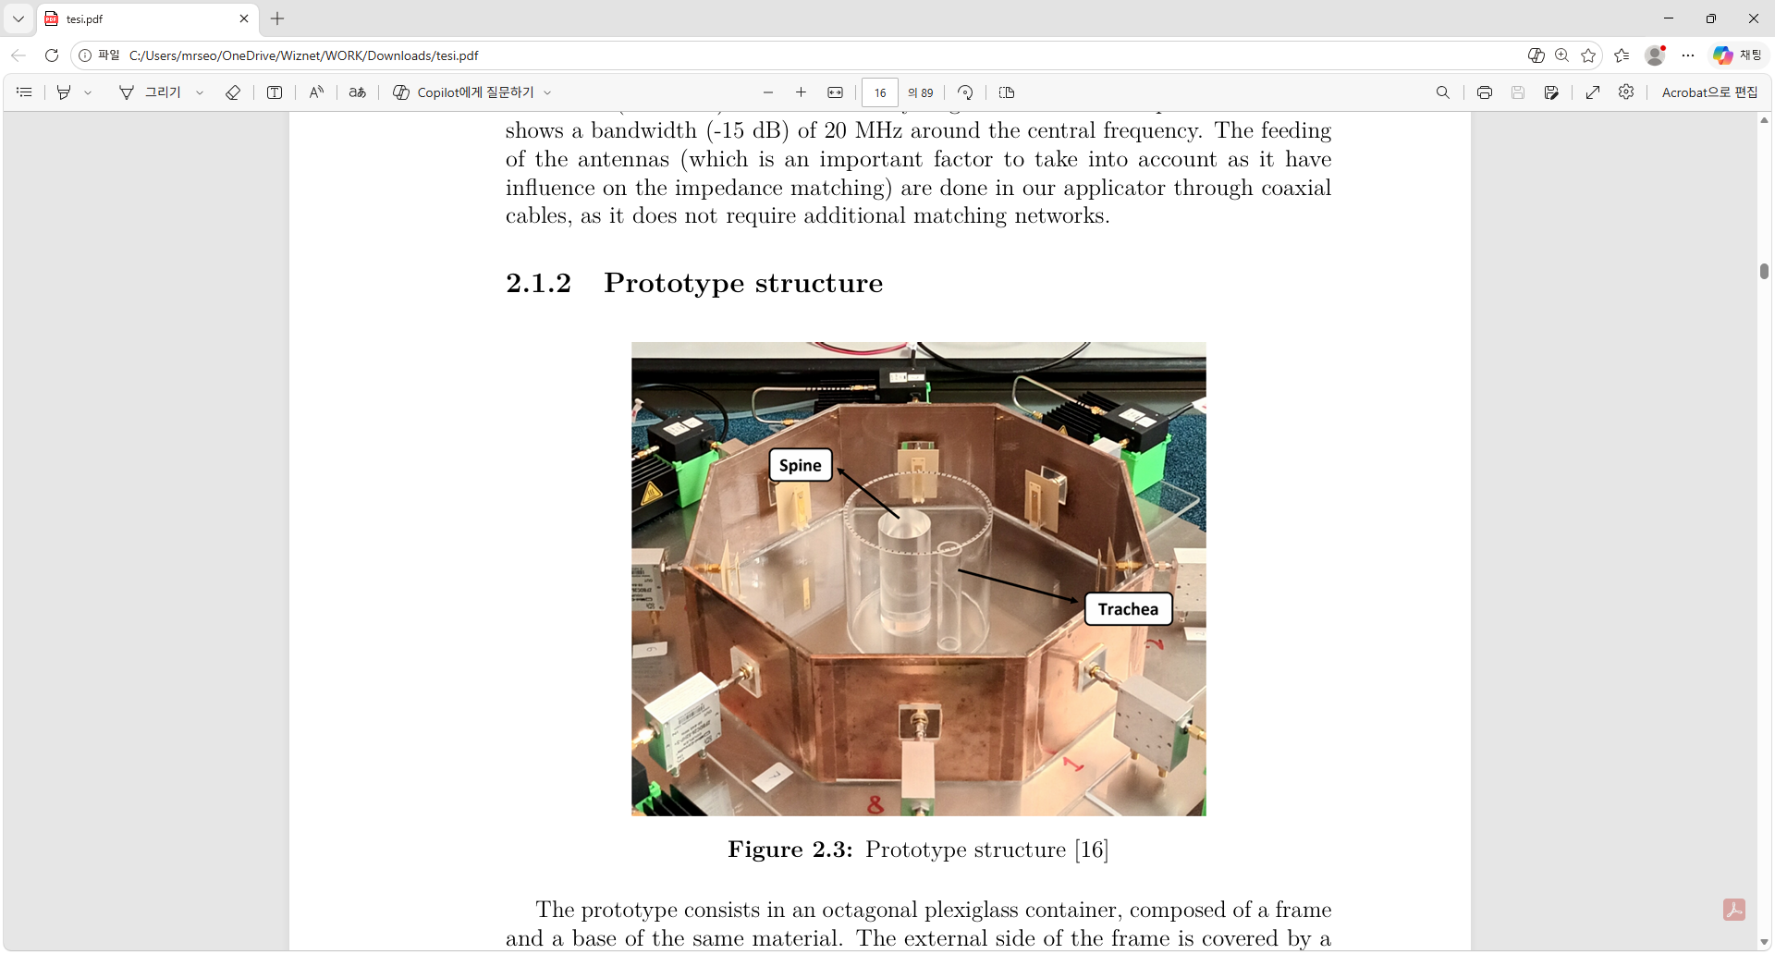Open the 채팅 Copilot chat button
This screenshot has width=1775, height=954.
1737,55
